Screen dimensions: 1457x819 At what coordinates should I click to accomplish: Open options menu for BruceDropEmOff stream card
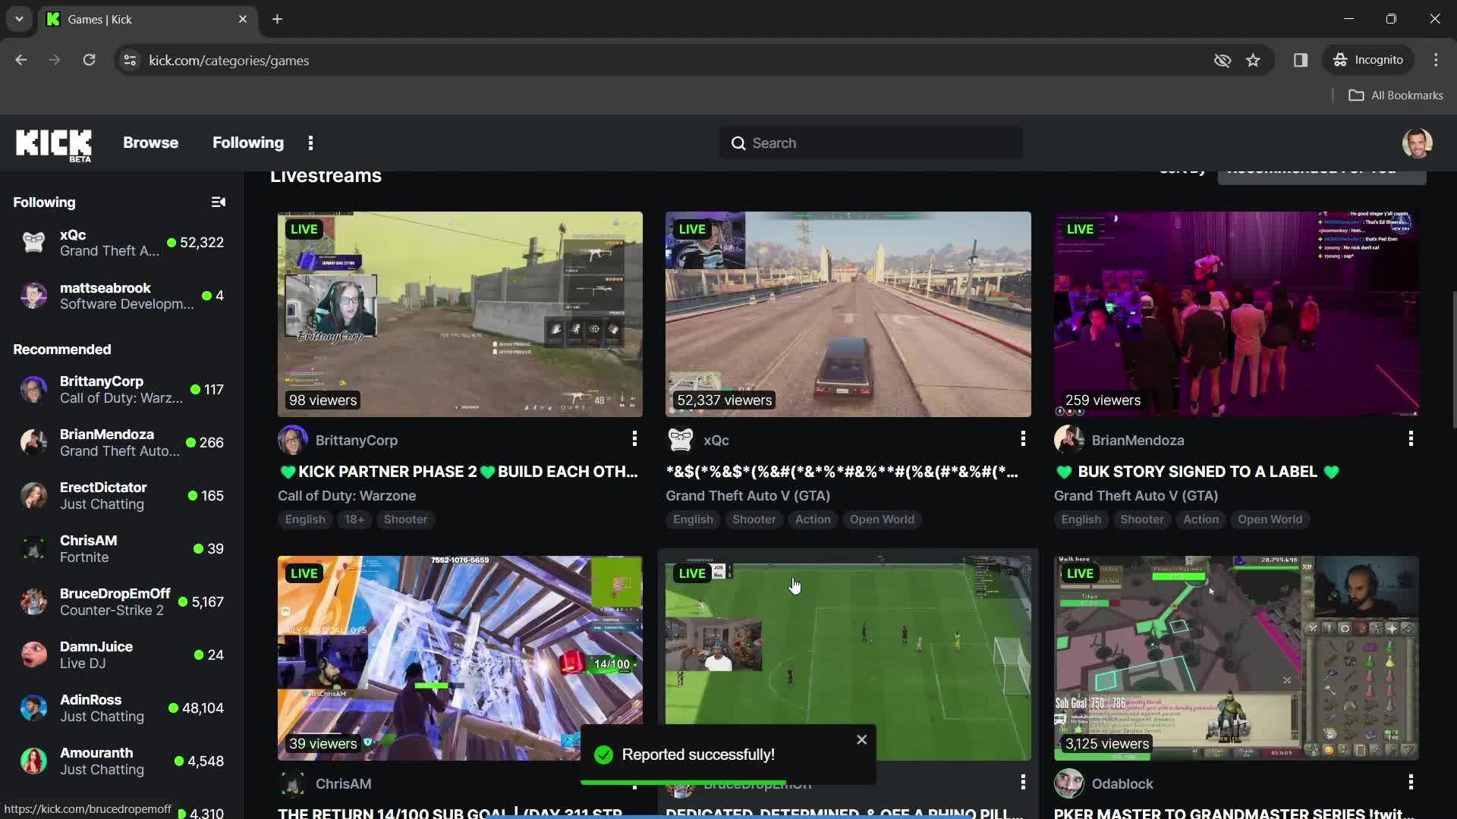tap(1023, 782)
